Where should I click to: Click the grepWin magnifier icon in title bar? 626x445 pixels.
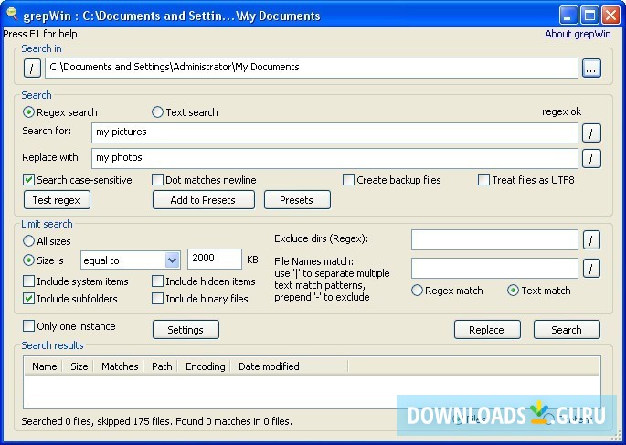pos(12,14)
